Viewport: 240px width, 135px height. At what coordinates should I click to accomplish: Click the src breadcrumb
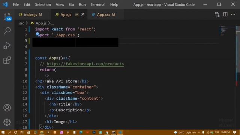22,23
